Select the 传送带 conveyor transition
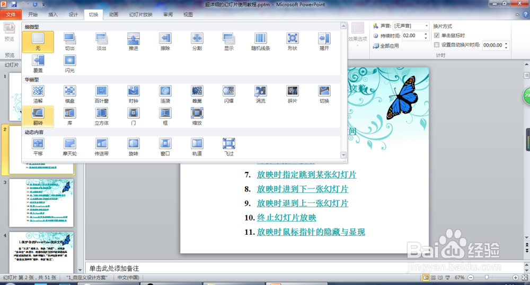This screenshot has height=285, width=530. 101,147
